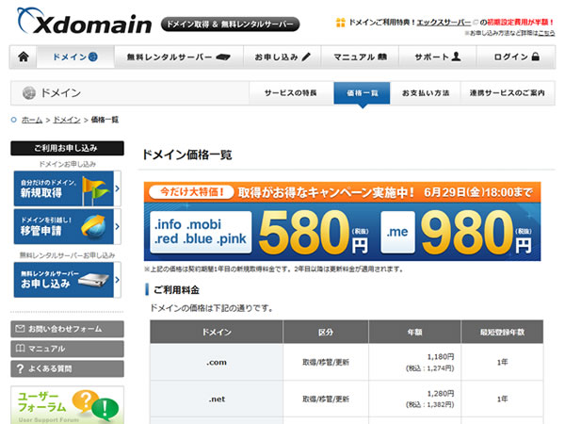The height and width of the screenshot is (424, 565).
Task: Click the 580円 campaign banner
Action: (x=260, y=232)
